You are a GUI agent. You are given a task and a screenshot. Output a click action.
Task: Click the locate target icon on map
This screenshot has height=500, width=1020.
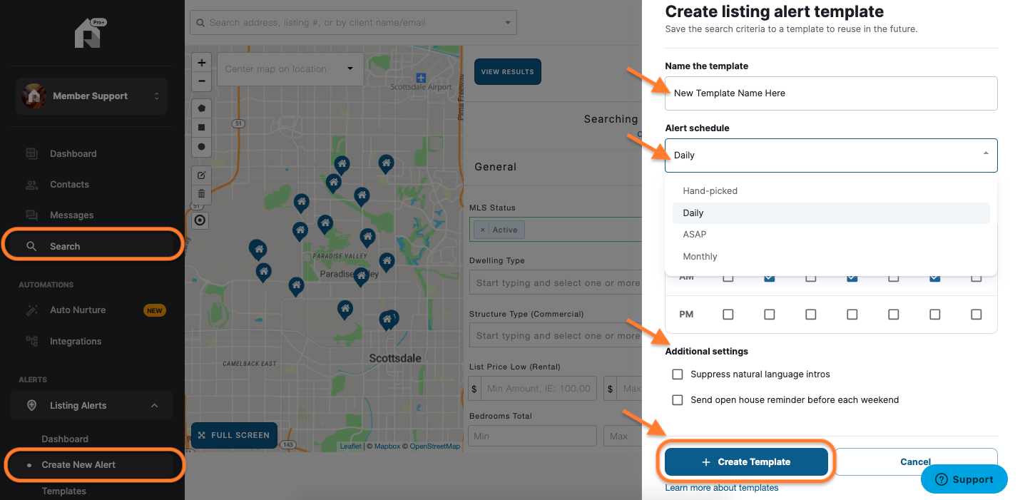click(200, 220)
